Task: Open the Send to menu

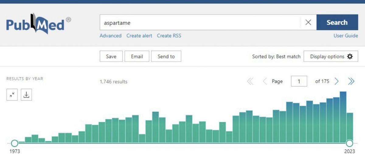Action: [x=166, y=56]
